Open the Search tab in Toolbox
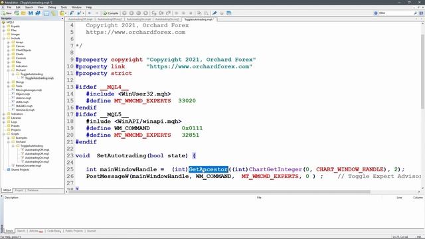The image size is (425, 239). pos(21,231)
